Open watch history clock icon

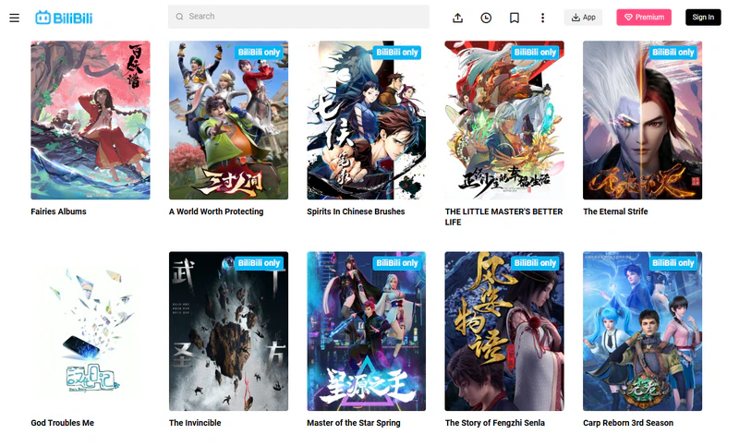pos(486,18)
